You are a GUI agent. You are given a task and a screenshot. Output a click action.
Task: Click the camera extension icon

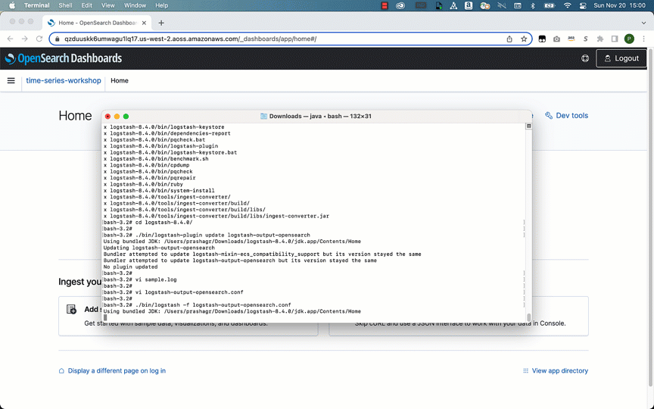[556, 39]
